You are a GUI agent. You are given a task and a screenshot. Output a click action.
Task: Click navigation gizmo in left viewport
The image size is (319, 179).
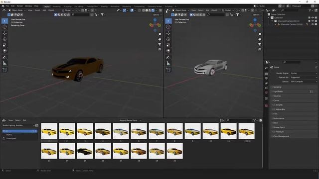coord(155,25)
